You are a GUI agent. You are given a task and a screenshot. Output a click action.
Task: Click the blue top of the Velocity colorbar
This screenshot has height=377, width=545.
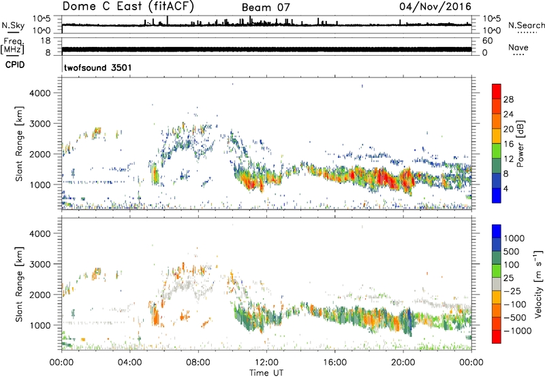tap(497, 231)
